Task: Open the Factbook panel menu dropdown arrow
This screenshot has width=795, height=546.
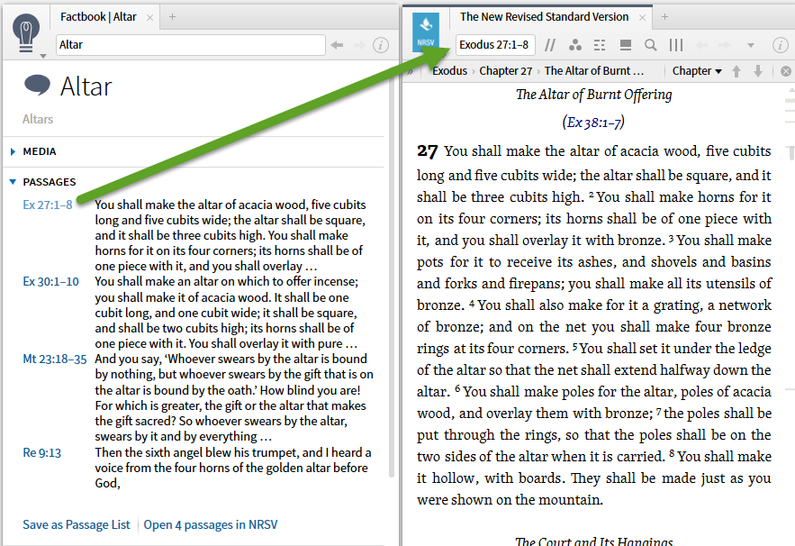Action: pos(43,56)
